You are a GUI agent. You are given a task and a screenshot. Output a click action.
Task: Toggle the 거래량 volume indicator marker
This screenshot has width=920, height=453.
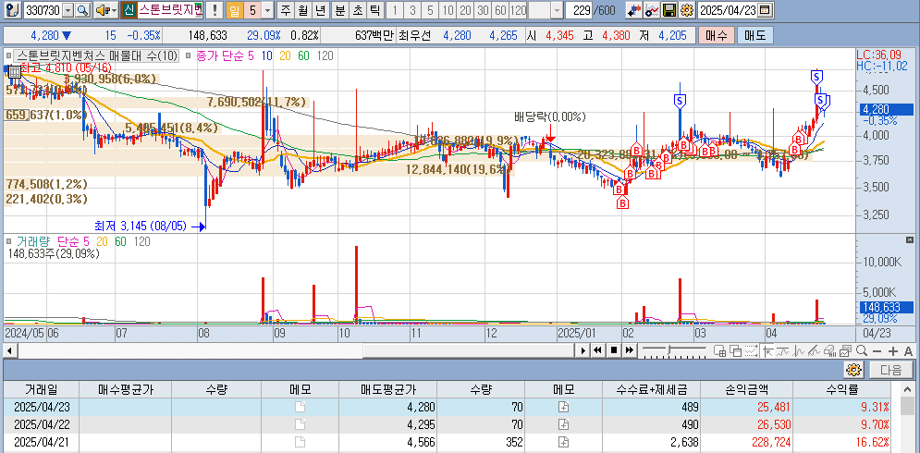tap(9, 241)
